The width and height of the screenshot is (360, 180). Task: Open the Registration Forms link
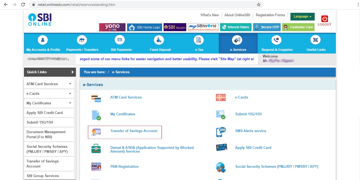pos(270,15)
